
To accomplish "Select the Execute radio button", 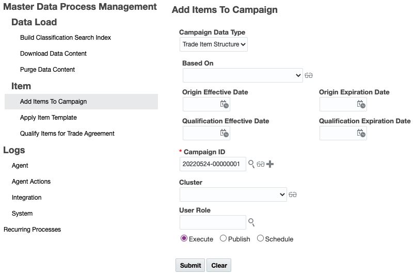I will [184, 238].
